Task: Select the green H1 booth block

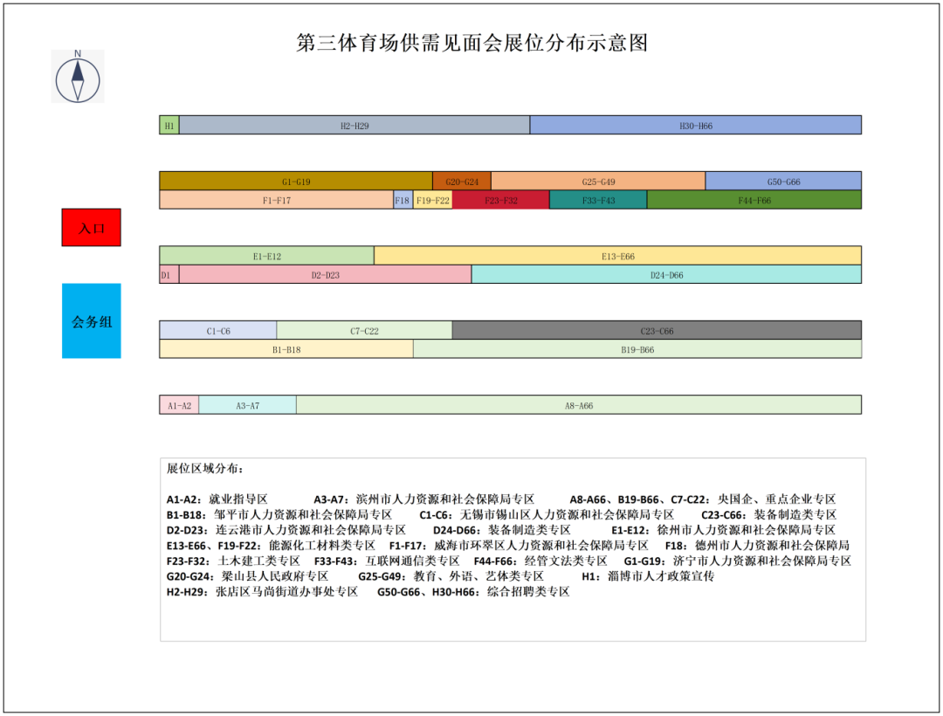Action: 169,126
